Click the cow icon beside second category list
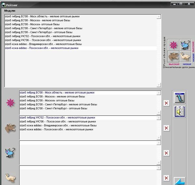 pyautogui.click(x=10, y=128)
